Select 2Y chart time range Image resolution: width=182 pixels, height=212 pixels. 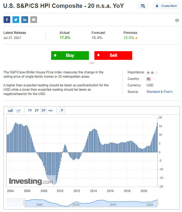[x=37, y=110]
